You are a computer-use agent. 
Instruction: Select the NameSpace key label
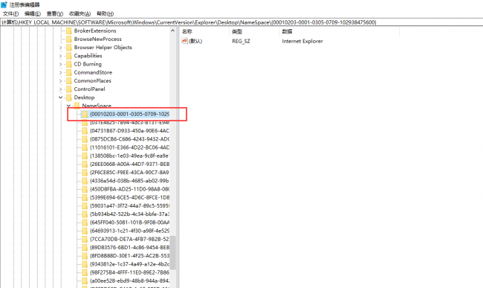click(x=97, y=106)
